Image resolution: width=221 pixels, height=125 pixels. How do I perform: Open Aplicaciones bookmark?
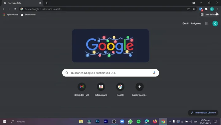(x=10, y=14)
